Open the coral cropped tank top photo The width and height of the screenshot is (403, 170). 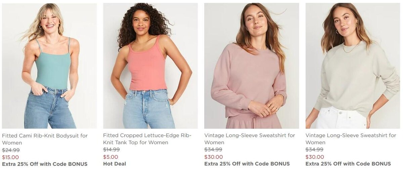[150, 66]
